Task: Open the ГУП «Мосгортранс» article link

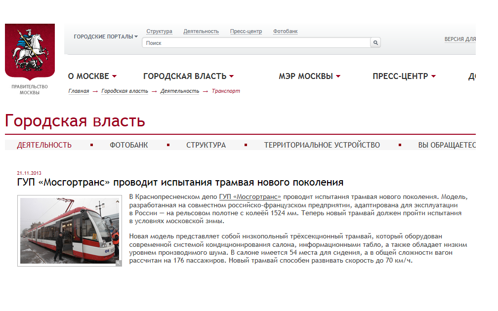Action: pos(250,197)
